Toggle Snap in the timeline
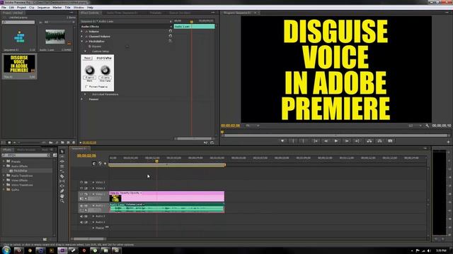Image resolution: width=453 pixels, height=254 pixels. tap(94, 164)
